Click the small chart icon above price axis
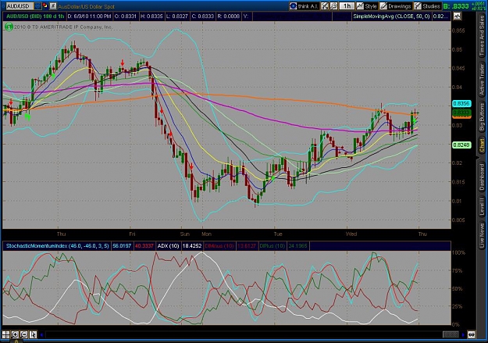 (458, 16)
